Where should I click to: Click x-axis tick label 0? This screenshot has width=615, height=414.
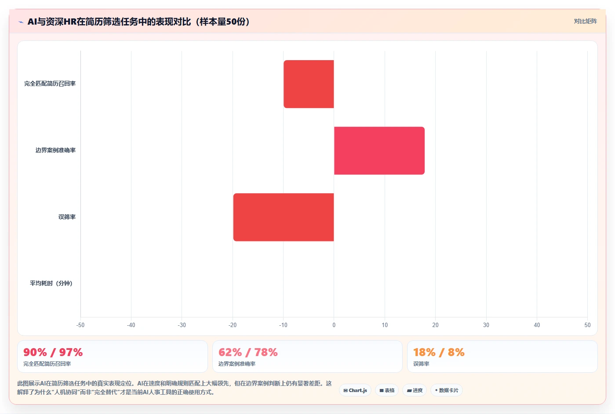pos(334,325)
